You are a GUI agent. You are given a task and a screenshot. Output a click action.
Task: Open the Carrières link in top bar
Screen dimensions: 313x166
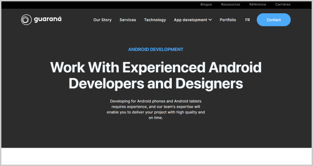pyautogui.click(x=283, y=5)
